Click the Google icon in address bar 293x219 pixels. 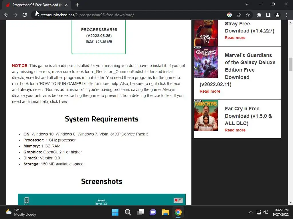(229, 15)
